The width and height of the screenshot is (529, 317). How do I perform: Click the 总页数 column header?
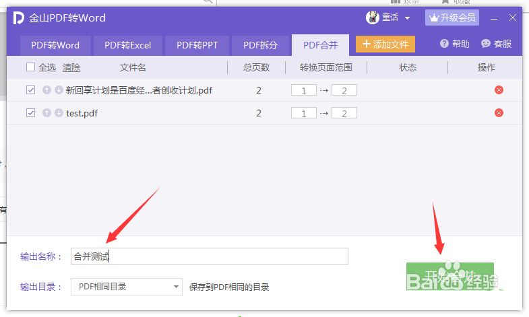pos(256,67)
